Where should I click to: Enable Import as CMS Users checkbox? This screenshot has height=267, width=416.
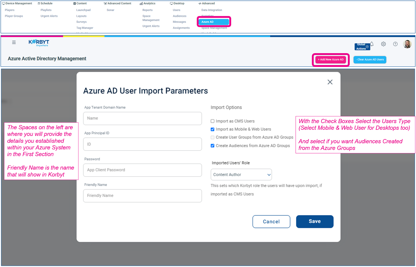pyautogui.click(x=213, y=121)
